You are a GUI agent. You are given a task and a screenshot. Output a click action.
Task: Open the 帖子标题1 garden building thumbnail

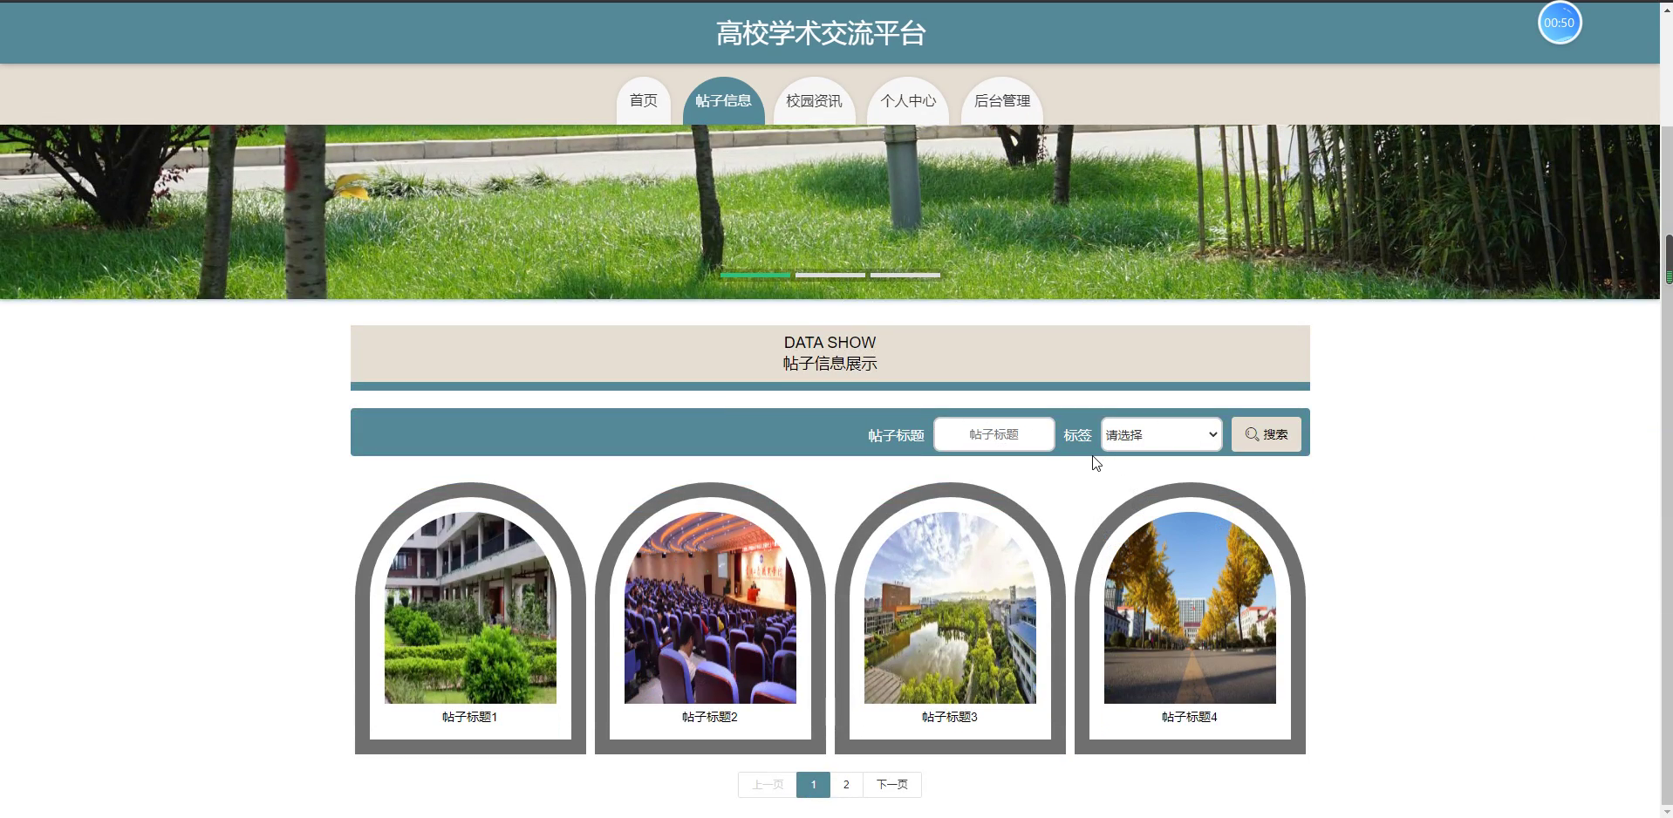click(x=470, y=608)
